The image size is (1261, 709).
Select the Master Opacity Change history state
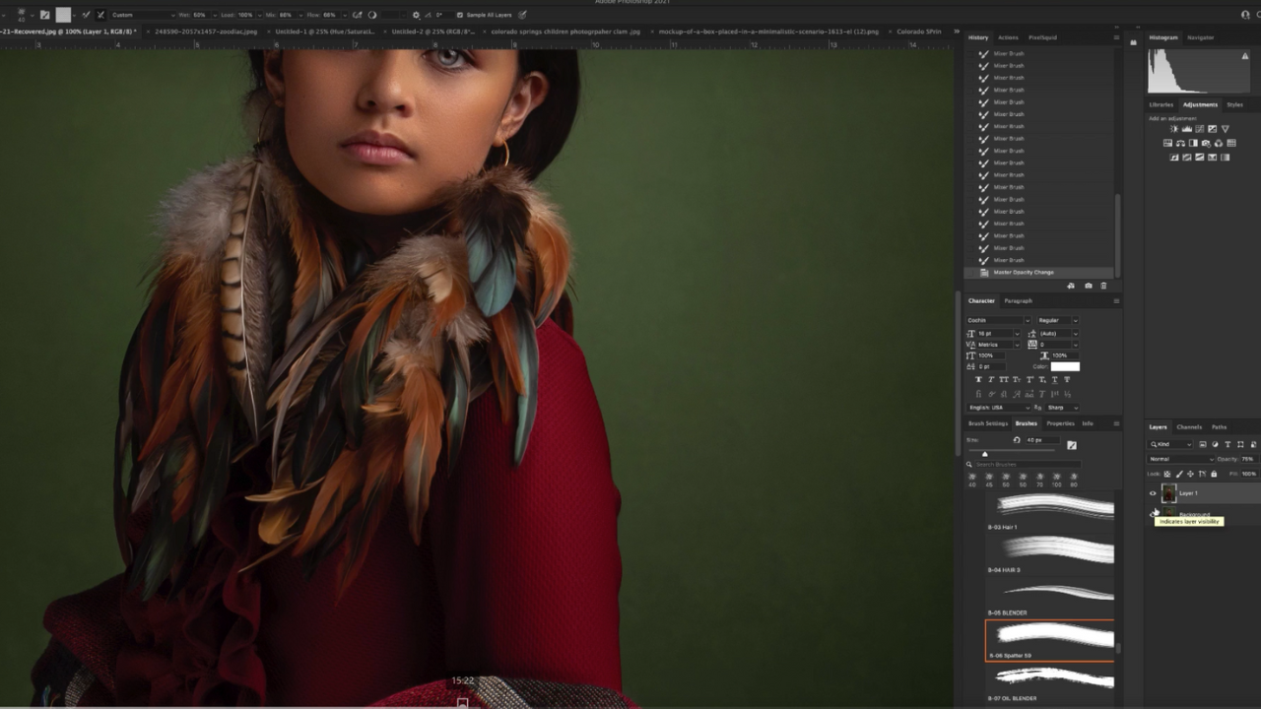1023,273
